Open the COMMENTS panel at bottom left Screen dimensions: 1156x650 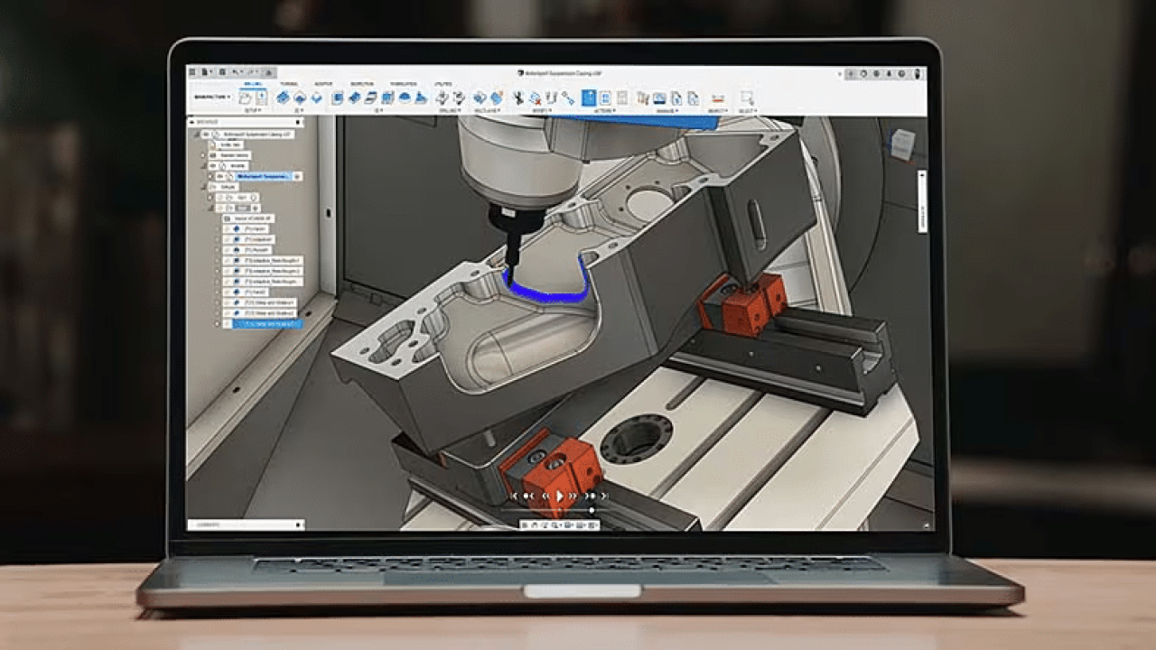(208, 525)
